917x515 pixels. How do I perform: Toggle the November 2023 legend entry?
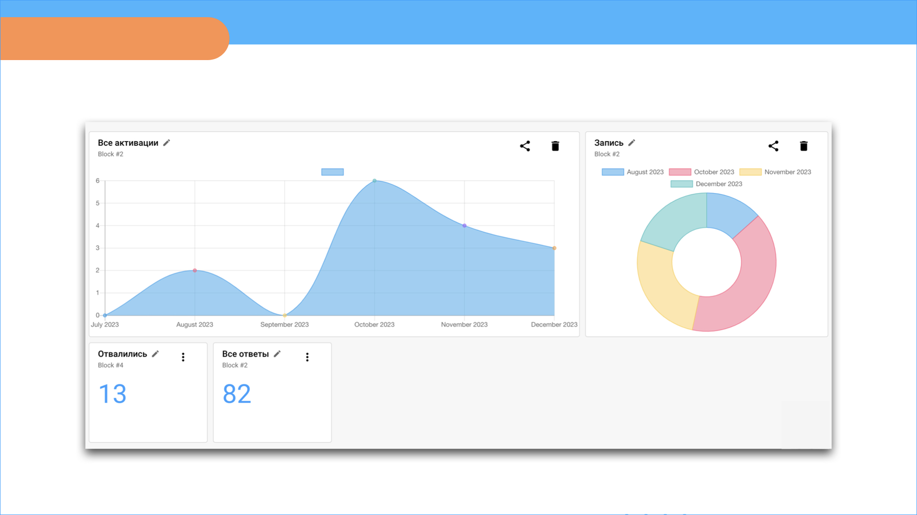775,172
